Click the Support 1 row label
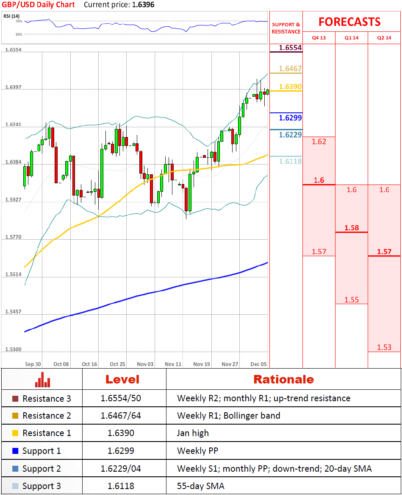The width and height of the screenshot is (402, 495). click(42, 451)
